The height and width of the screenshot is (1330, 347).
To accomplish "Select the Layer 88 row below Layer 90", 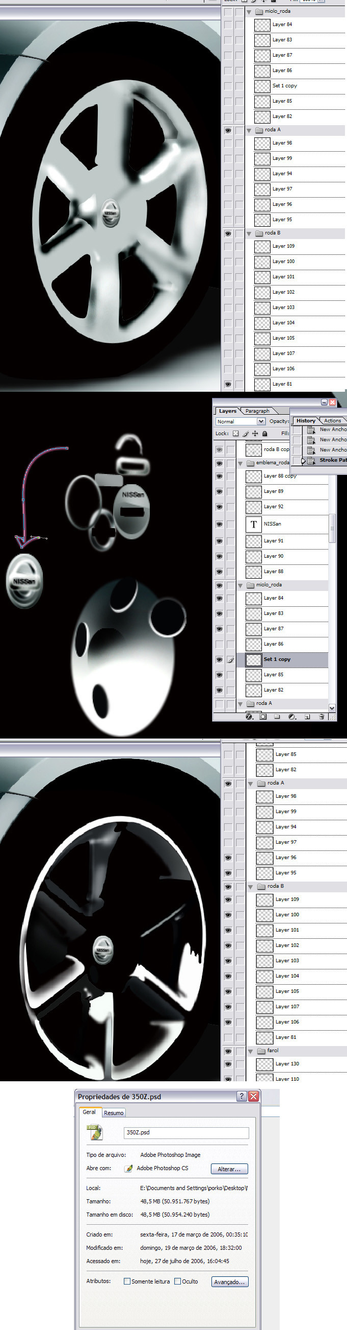I will [x=282, y=572].
